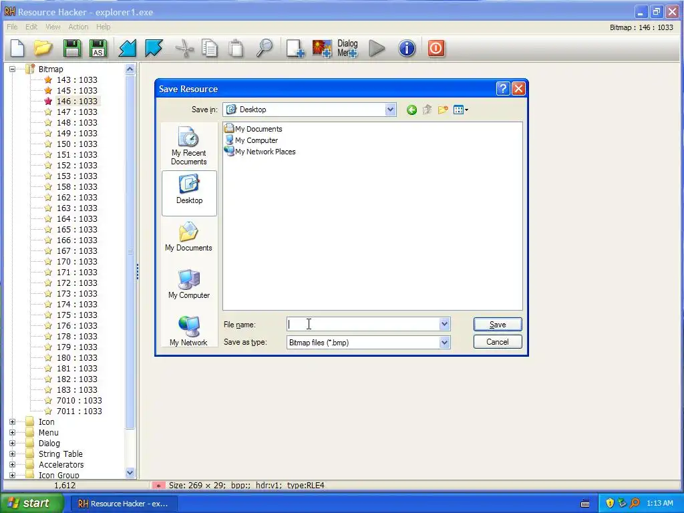Select My Network in the places bar
Viewport: 684px width, 513px height.
click(x=189, y=331)
